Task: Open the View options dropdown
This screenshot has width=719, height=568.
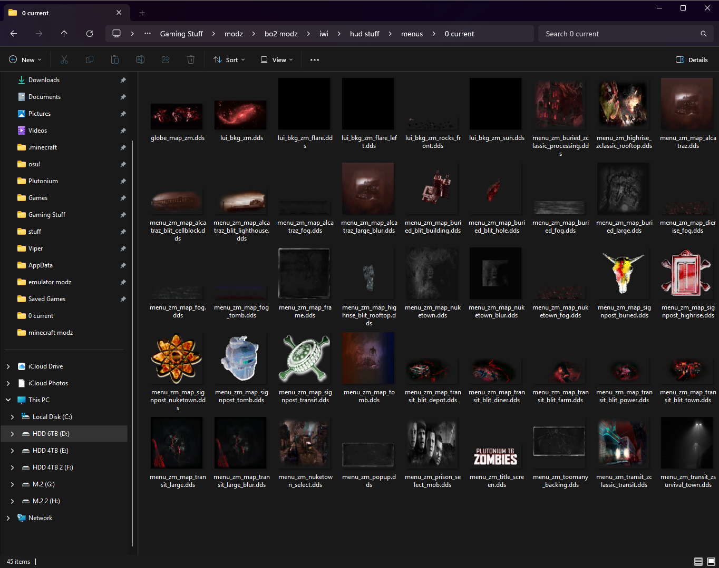Action: tap(277, 60)
